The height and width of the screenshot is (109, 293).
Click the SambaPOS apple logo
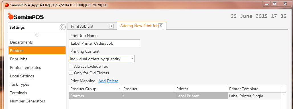tap(11, 17)
